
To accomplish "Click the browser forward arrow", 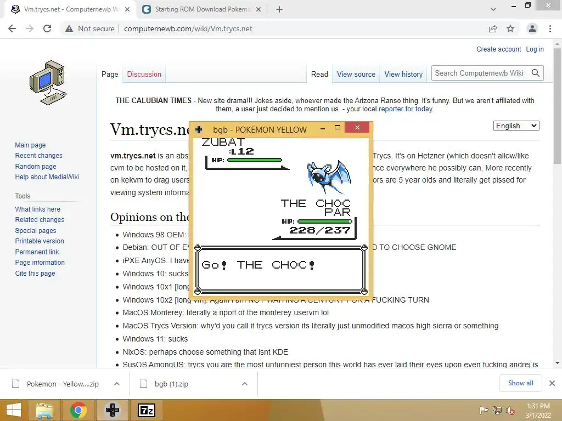I will [x=30, y=29].
